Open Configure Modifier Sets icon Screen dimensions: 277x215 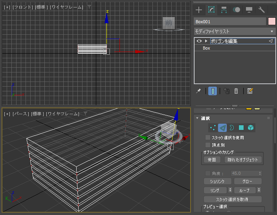(x=250, y=91)
